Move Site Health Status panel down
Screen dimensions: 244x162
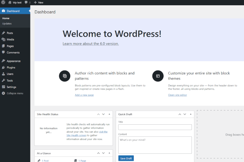pyautogui.click(x=103, y=114)
